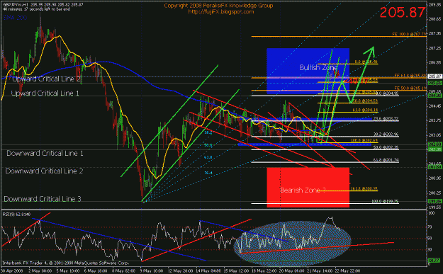The image size is (443, 274).
Task: Click the blue '76.4' fan level label
Action: point(208,173)
